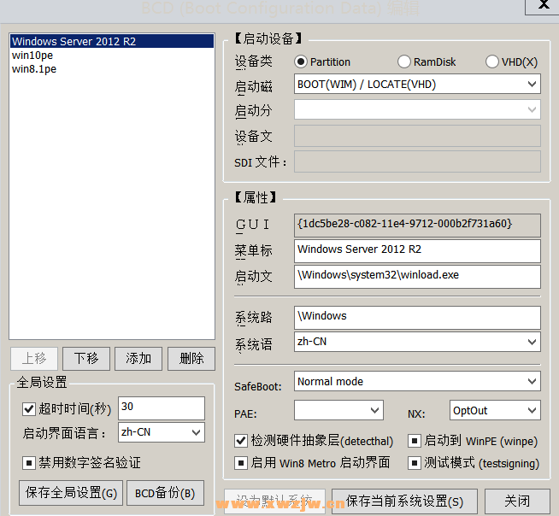This screenshot has width=559, height=516.
Task: Choose the VHD(X) device type
Action: click(512, 62)
